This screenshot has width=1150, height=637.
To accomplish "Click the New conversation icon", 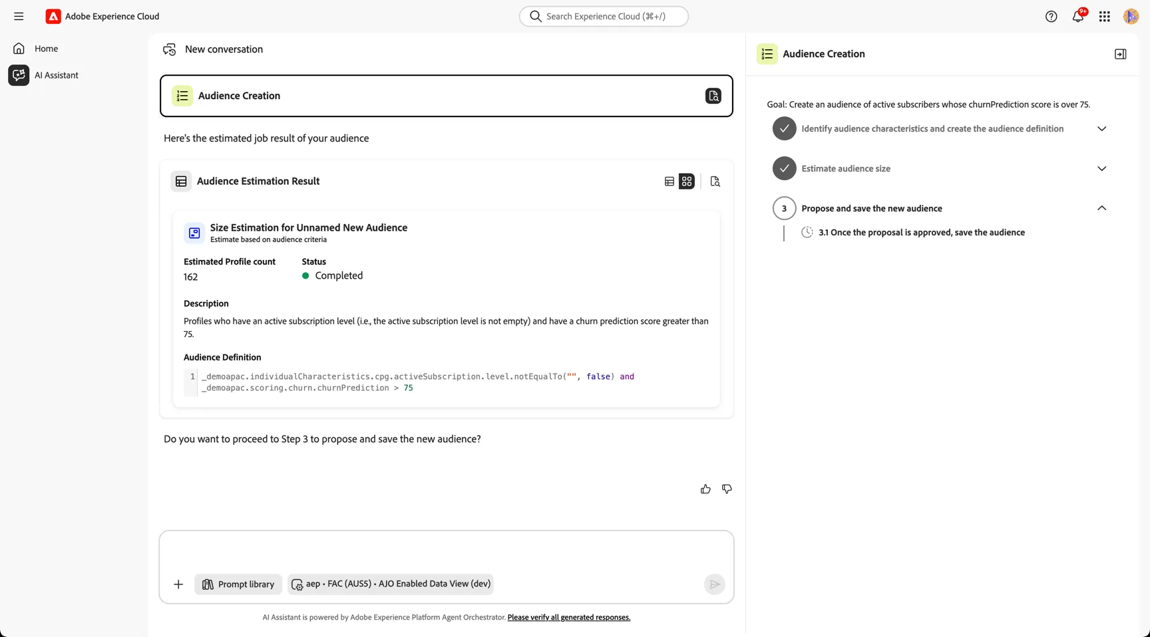I will click(170, 49).
